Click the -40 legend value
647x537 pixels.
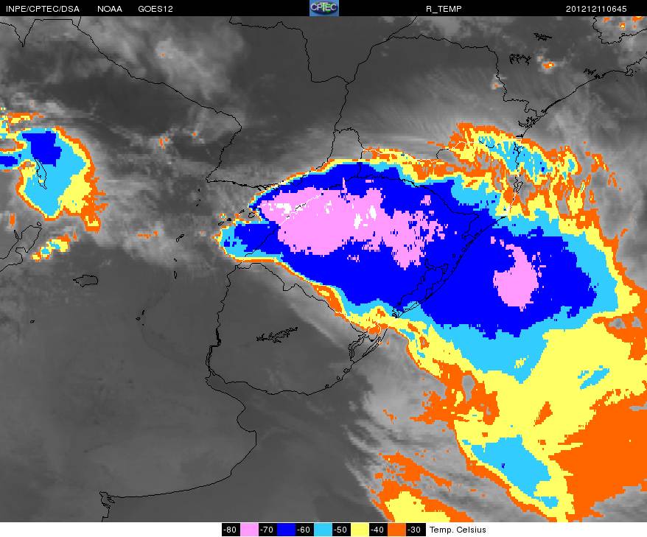tap(377, 530)
